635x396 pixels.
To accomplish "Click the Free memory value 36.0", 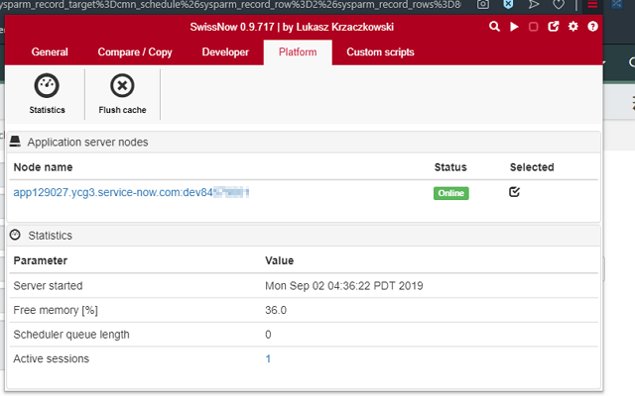I will 276,310.
